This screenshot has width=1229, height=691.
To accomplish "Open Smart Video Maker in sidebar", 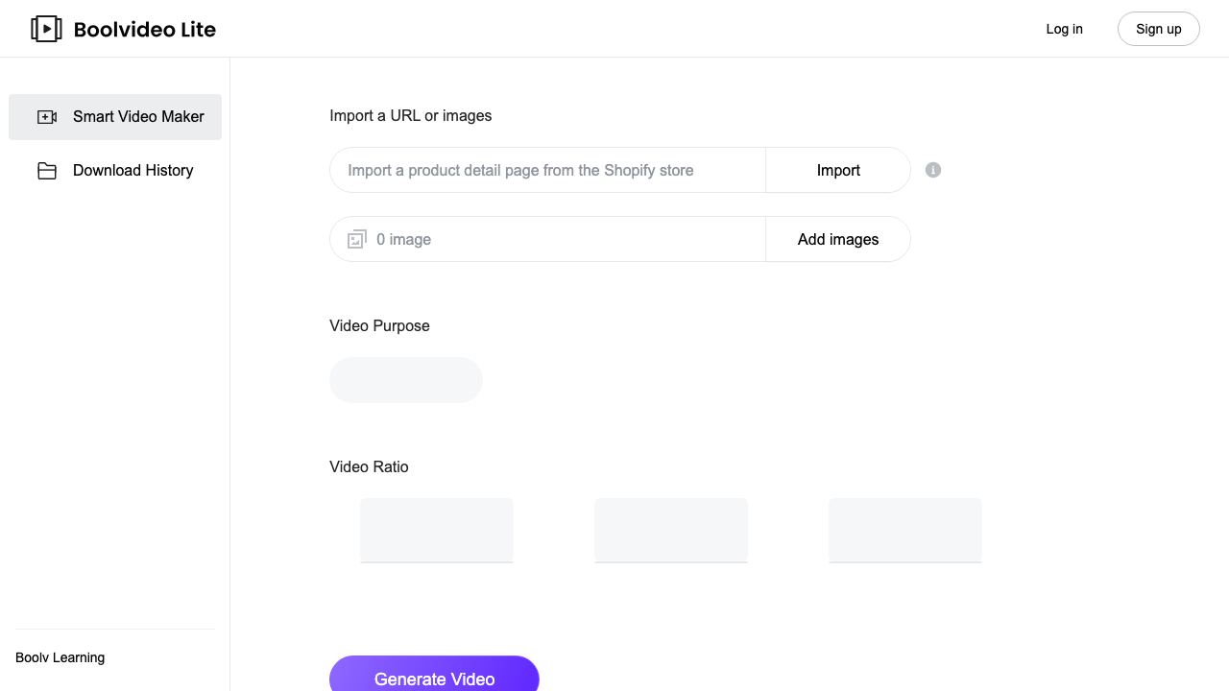I will tap(115, 117).
